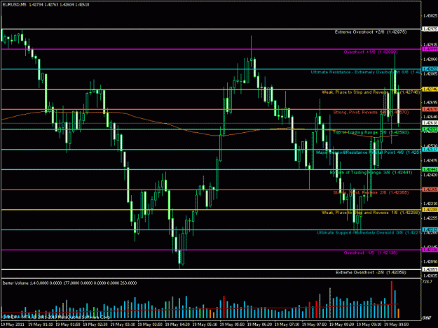
Task: Click the 1.42035 price scale value
Action: coord(430,276)
